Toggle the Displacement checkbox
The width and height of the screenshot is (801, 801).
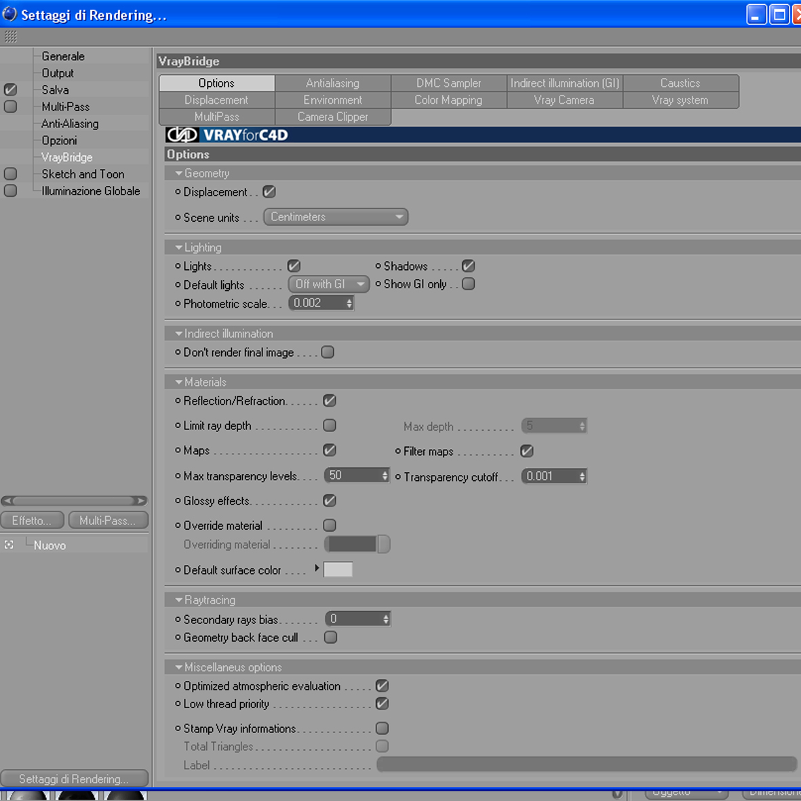pyautogui.click(x=269, y=191)
